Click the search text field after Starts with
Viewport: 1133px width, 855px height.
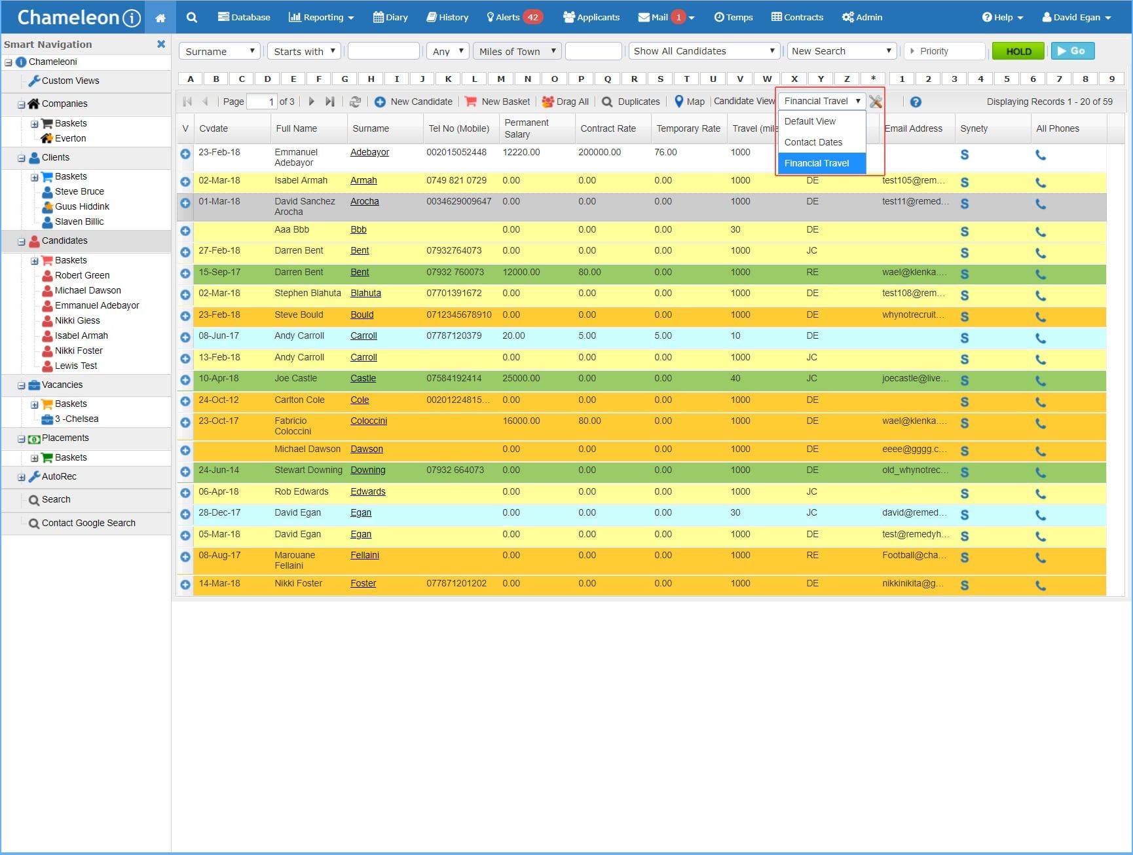pos(383,51)
